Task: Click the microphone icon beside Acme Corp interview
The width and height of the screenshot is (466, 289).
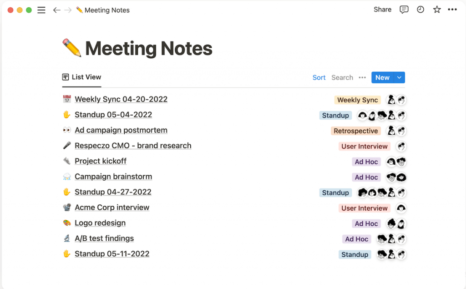Action: click(x=66, y=208)
